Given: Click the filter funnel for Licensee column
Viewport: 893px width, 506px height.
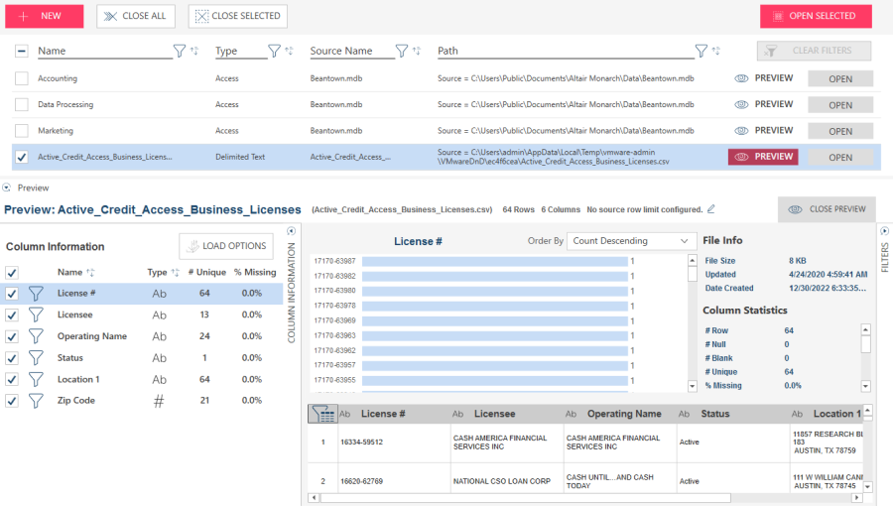Looking at the screenshot, I should [x=36, y=315].
